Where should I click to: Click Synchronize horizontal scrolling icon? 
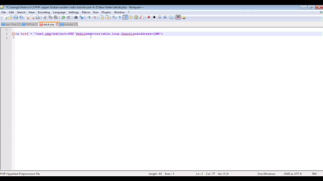point(107,17)
